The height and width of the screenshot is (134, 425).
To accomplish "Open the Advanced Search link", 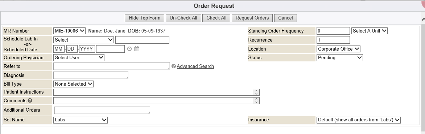I will point(195,66).
